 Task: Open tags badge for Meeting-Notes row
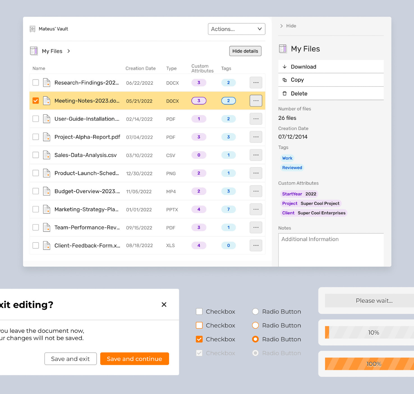[x=228, y=101]
